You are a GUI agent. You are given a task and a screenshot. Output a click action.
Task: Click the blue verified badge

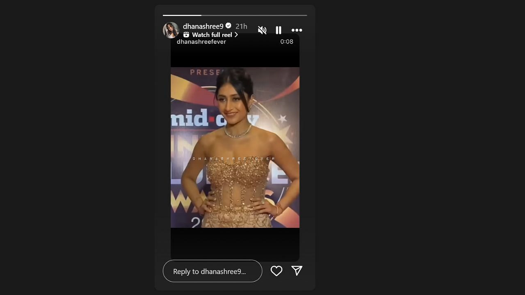click(228, 26)
